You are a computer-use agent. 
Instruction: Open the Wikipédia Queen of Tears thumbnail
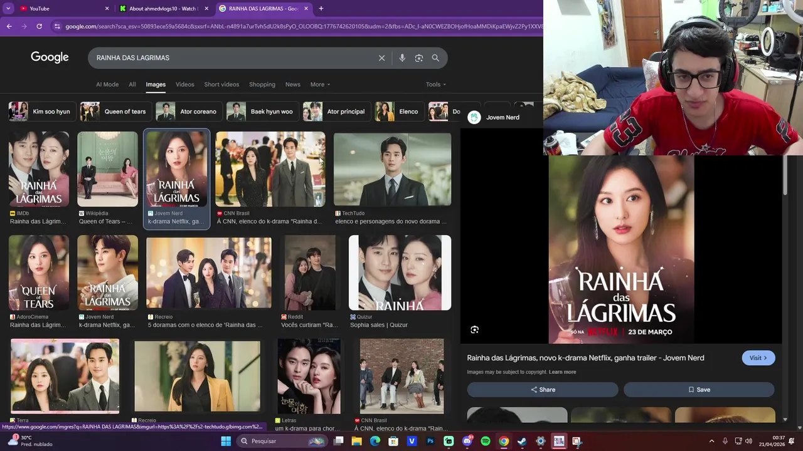[107, 169]
